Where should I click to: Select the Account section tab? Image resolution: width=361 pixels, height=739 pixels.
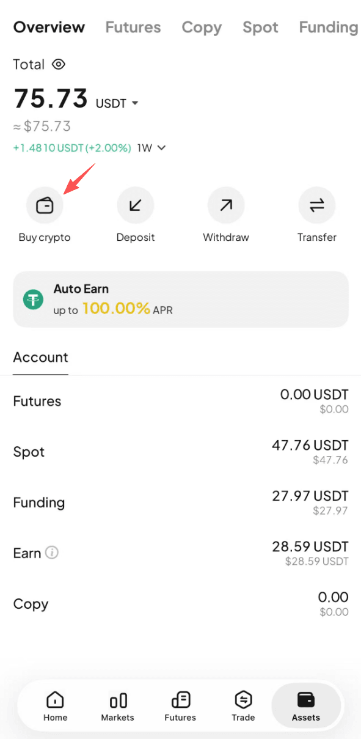(x=41, y=358)
